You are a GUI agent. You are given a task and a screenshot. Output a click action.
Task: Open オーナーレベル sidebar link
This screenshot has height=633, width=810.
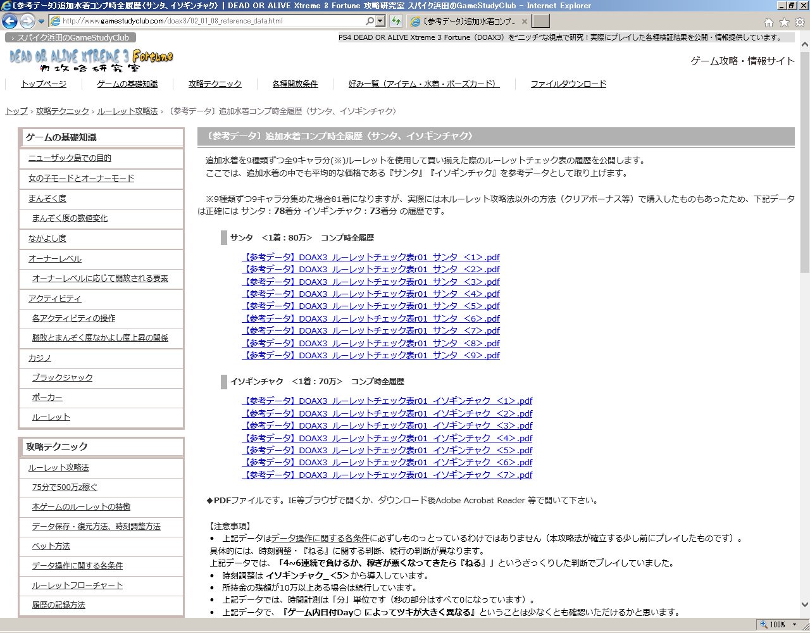point(55,258)
